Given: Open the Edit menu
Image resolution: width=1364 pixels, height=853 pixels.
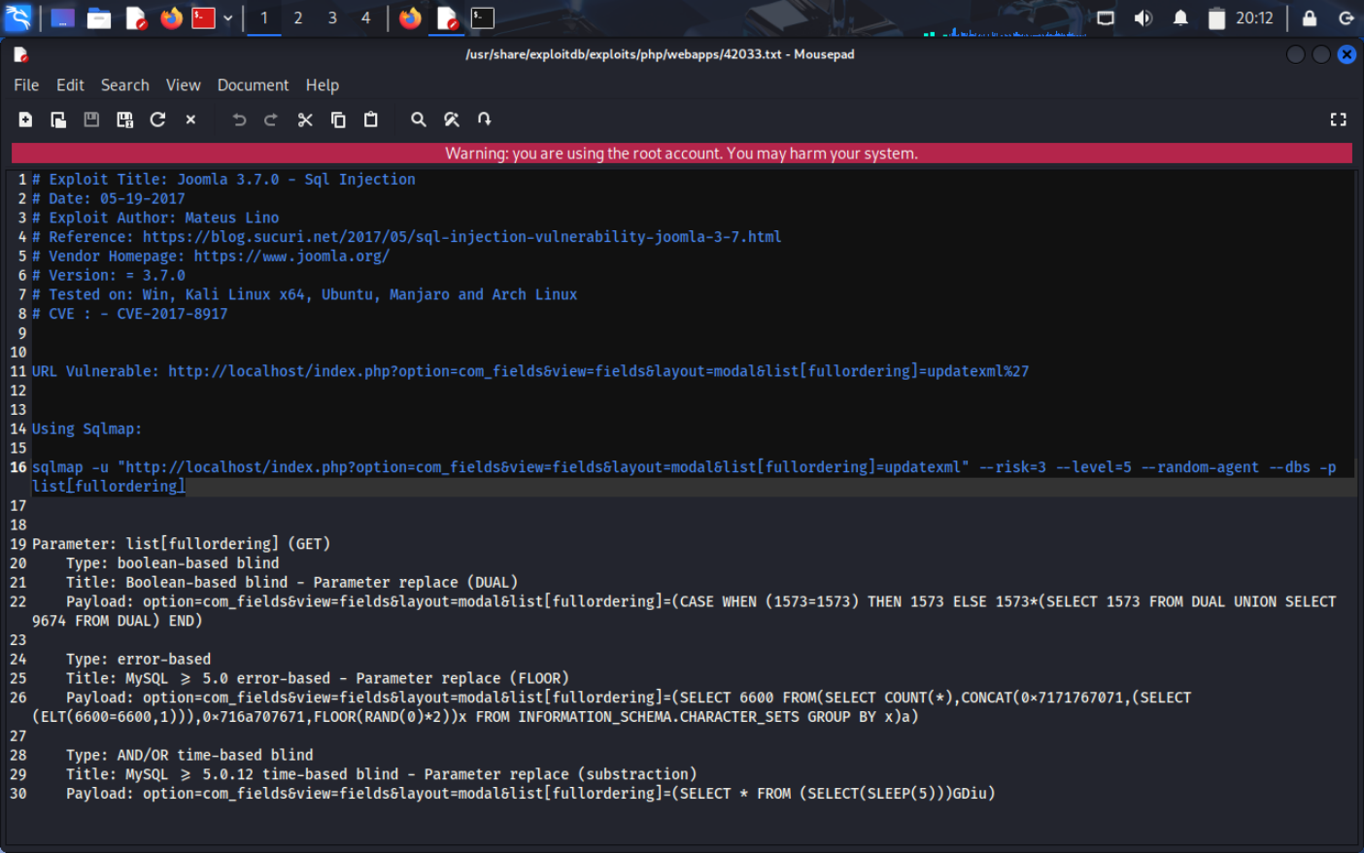Looking at the screenshot, I should (70, 85).
